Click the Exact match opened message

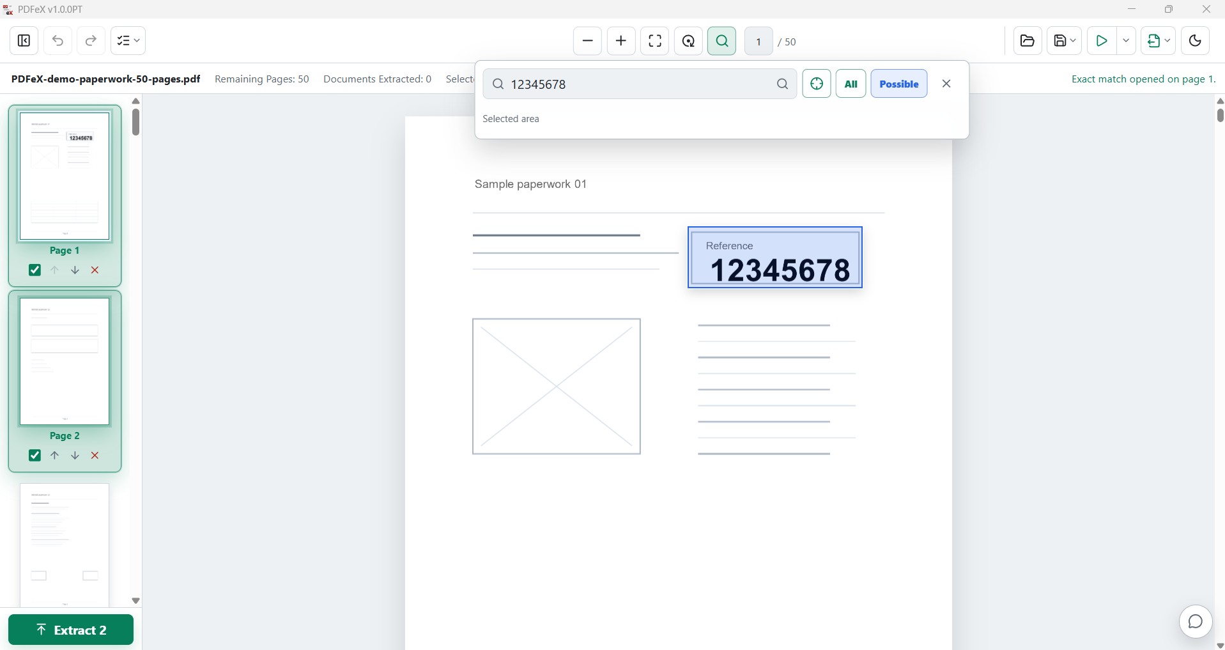click(1143, 79)
